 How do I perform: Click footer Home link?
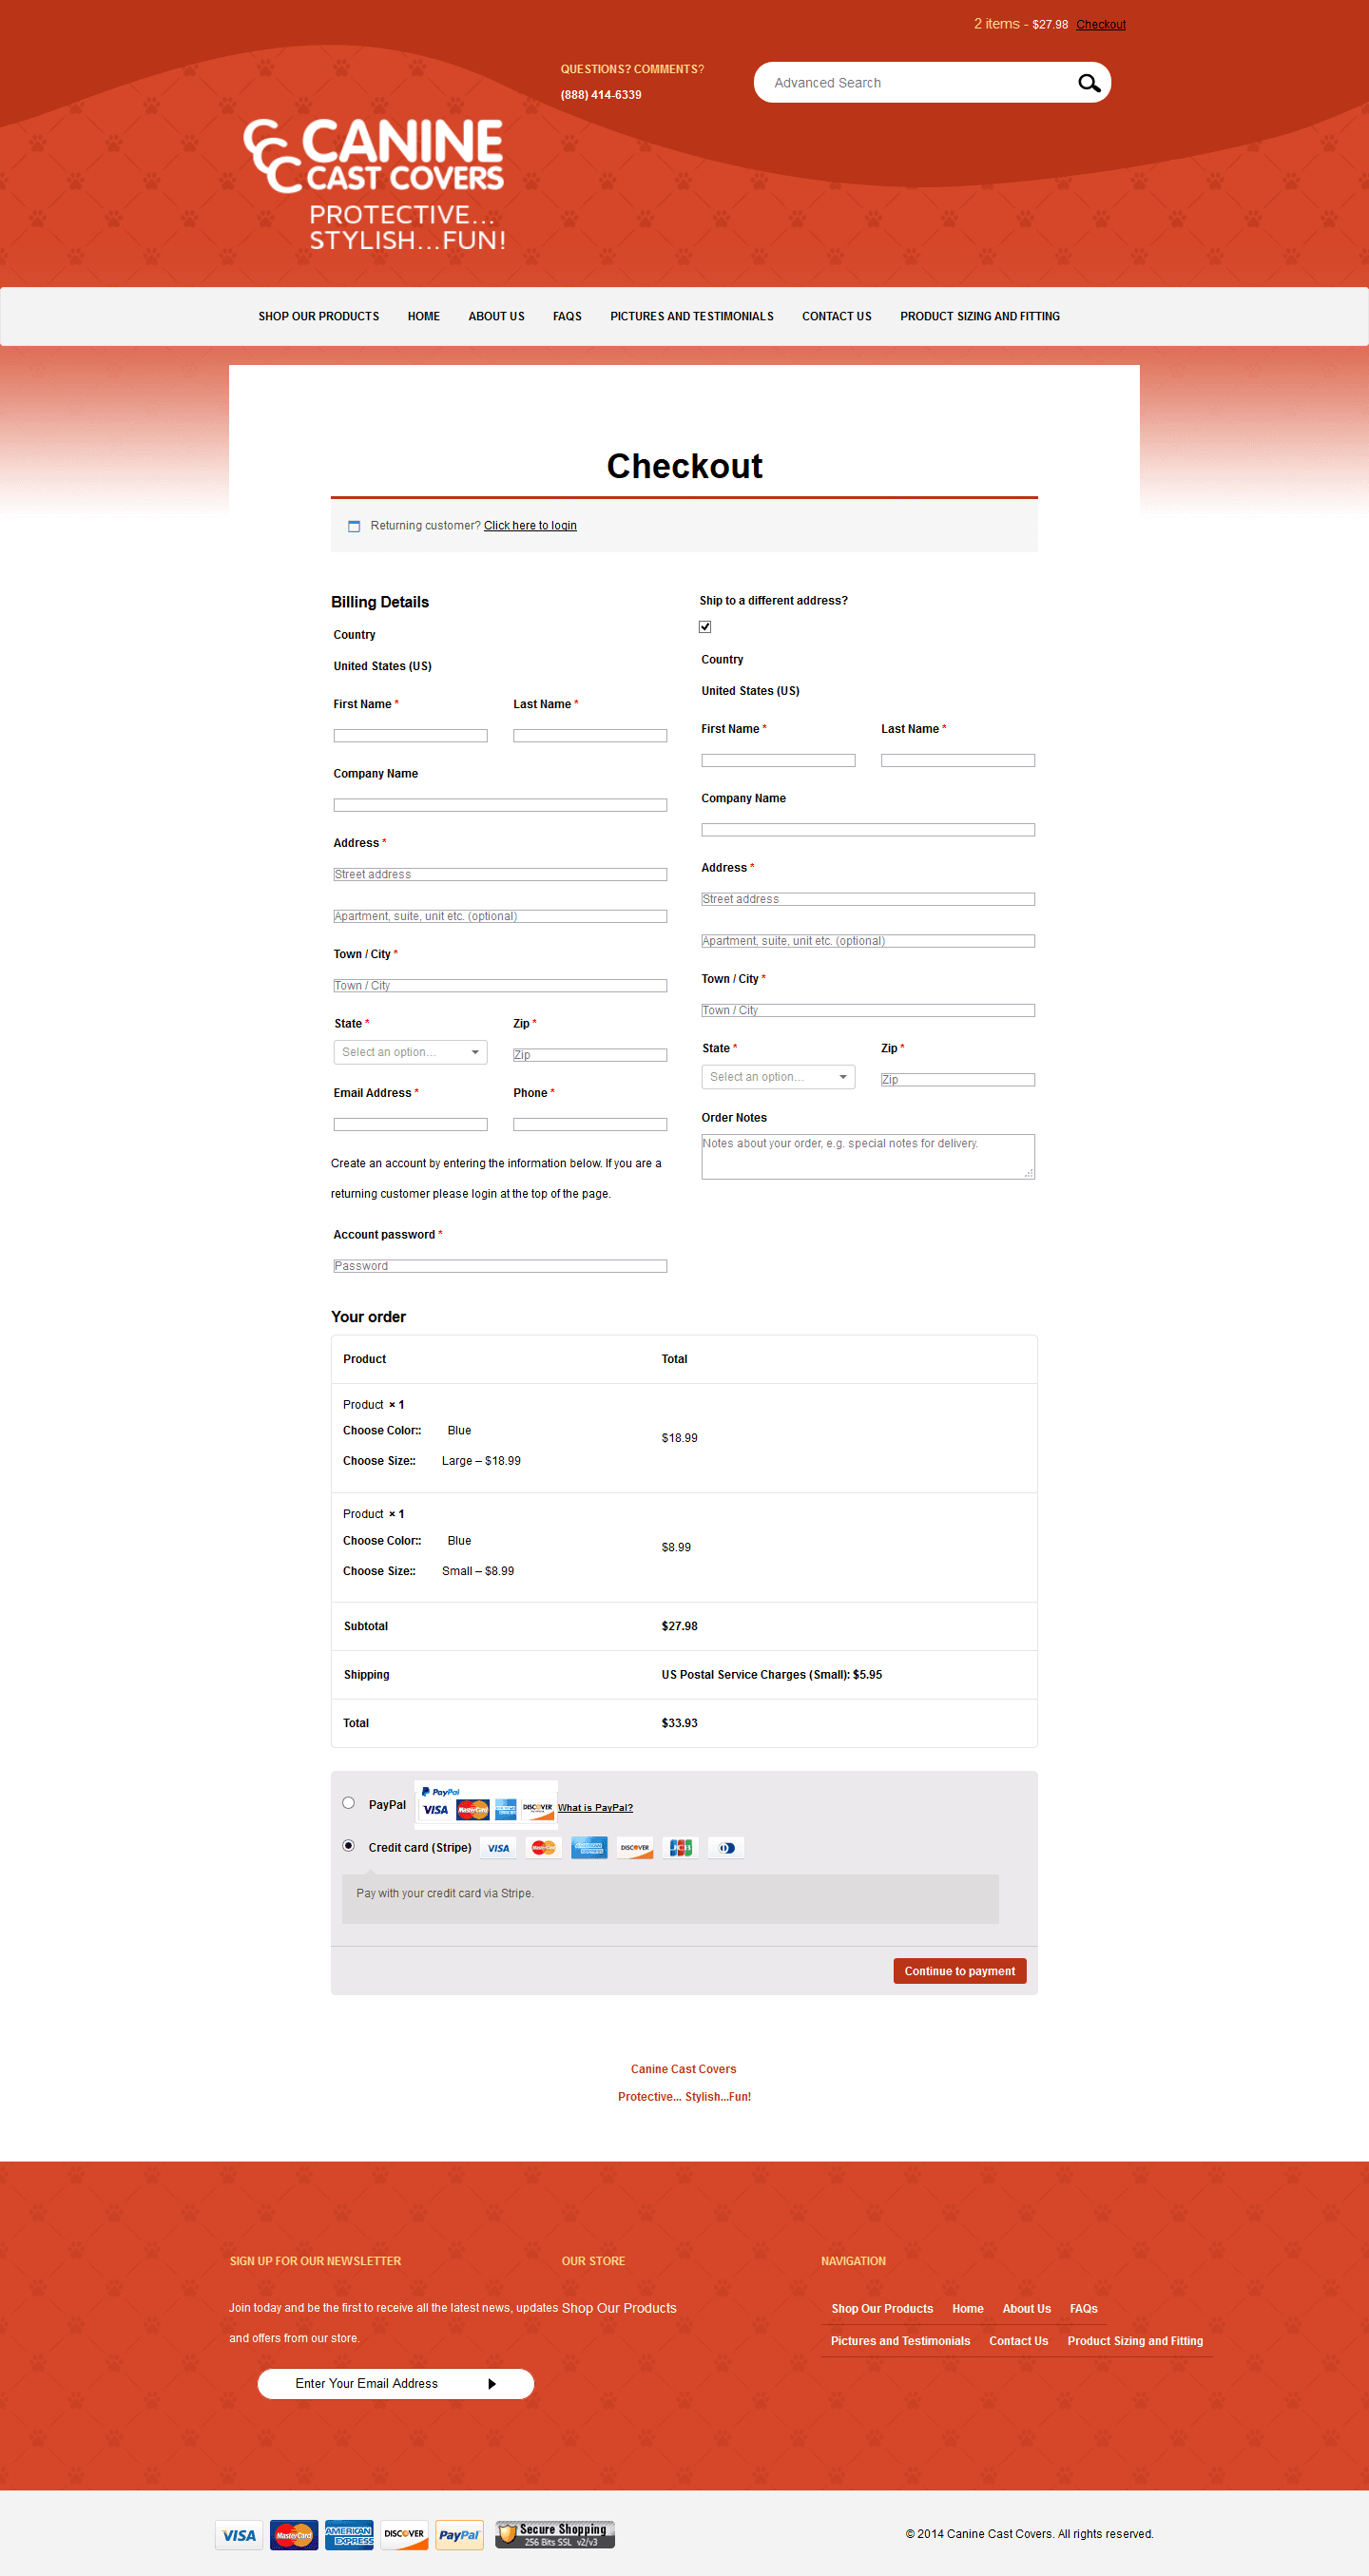pyautogui.click(x=968, y=2309)
